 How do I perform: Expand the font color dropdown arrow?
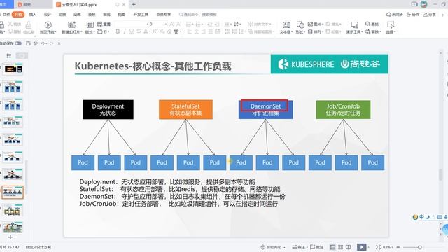click(150, 31)
